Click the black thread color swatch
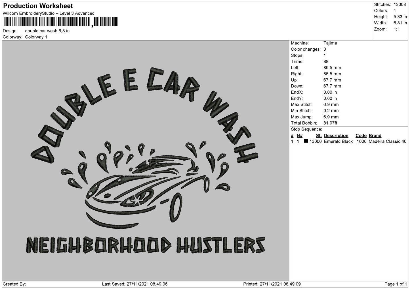This screenshot has width=410, height=289. pos(306,141)
